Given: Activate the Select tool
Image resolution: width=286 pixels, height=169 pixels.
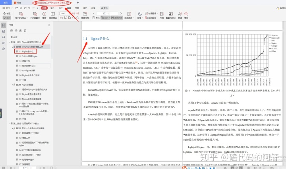Looking at the screenshot, I should pos(7,18).
